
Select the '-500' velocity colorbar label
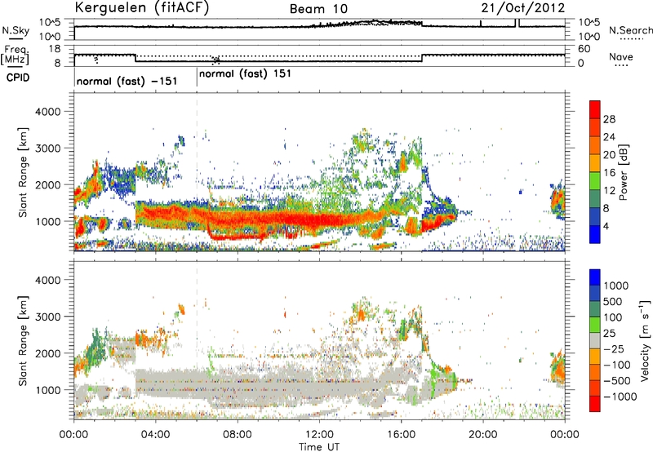[617, 381]
